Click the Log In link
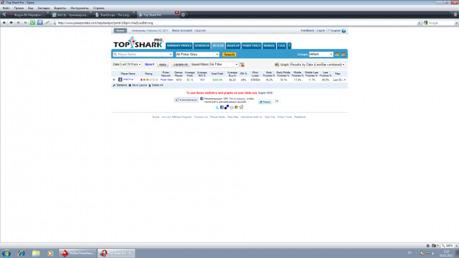 click(x=321, y=30)
